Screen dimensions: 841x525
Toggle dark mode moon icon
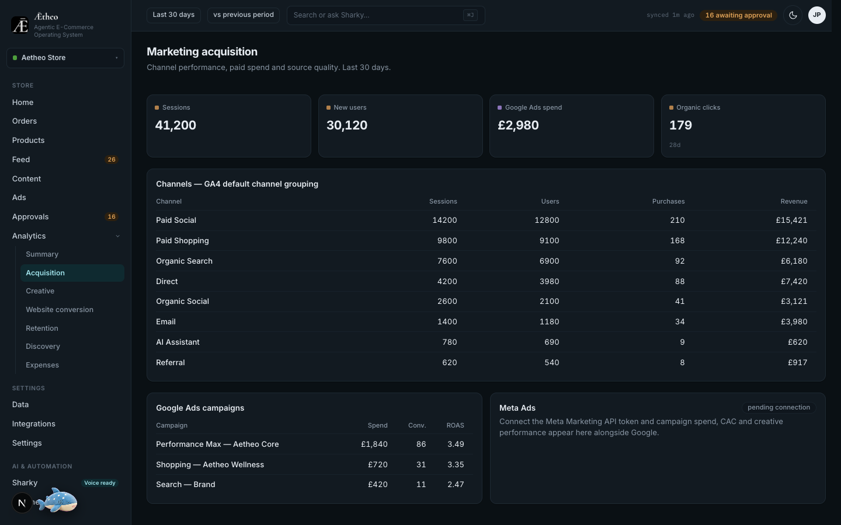point(793,15)
